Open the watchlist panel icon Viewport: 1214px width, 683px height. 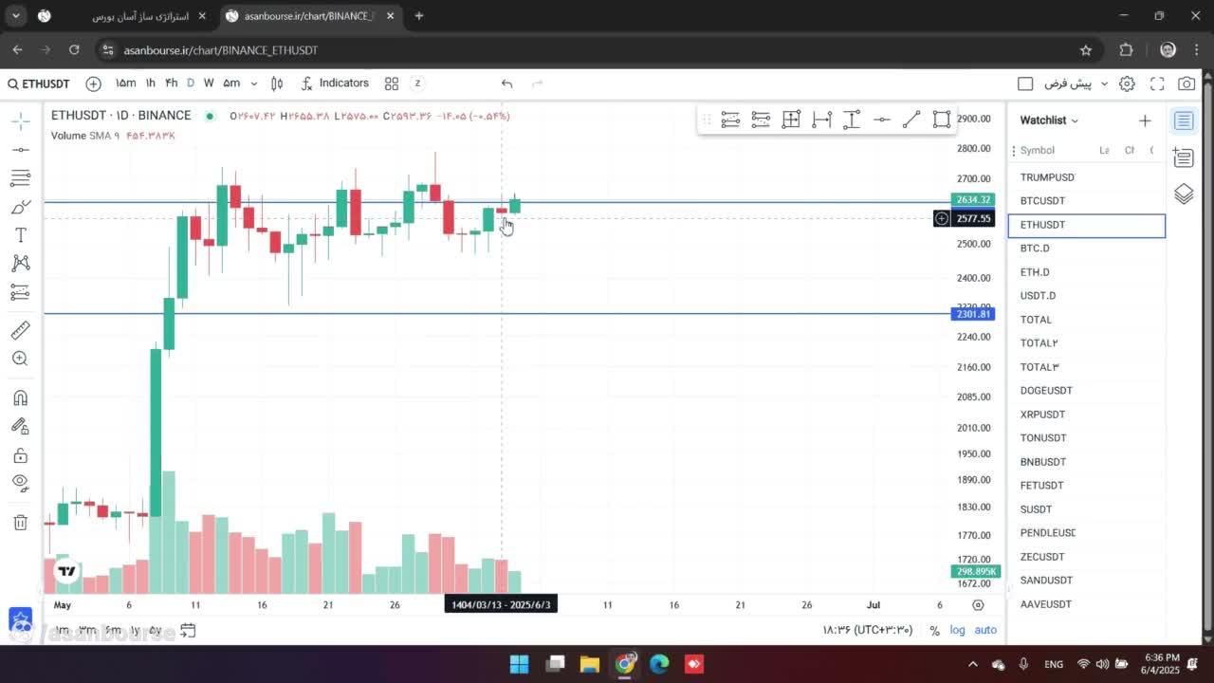(x=1184, y=120)
